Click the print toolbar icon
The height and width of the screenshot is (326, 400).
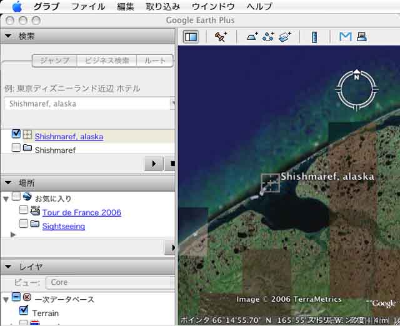pyautogui.click(x=361, y=37)
